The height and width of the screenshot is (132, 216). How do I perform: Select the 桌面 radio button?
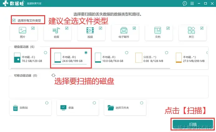[x=94, y=103]
